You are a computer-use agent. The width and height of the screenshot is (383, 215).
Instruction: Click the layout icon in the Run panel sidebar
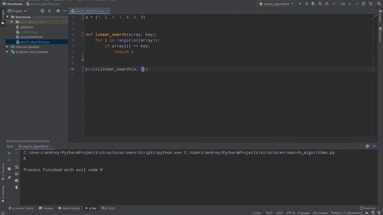pos(9,169)
